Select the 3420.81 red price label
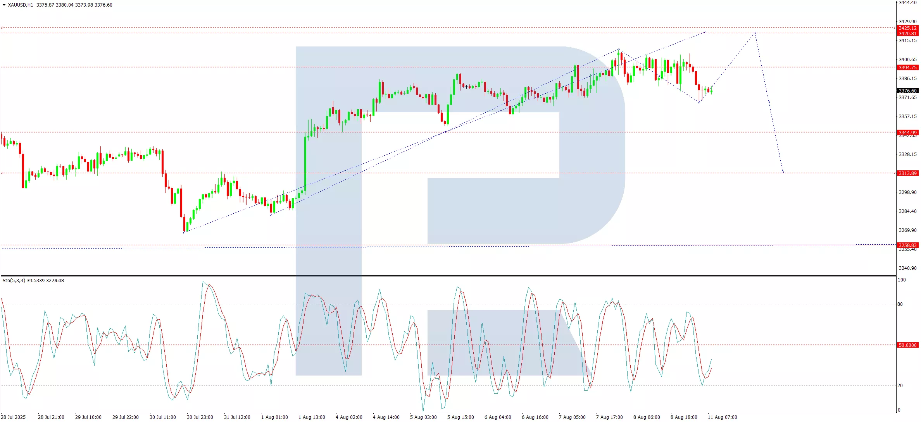The height and width of the screenshot is (422, 921). coord(907,34)
